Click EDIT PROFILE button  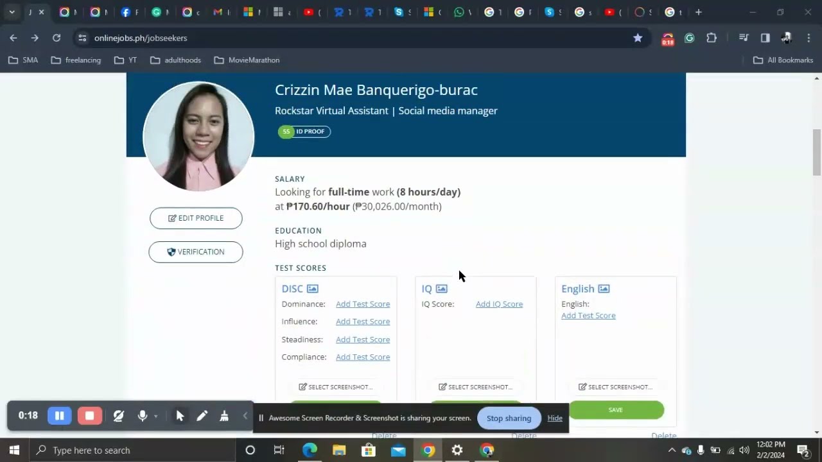click(x=196, y=218)
